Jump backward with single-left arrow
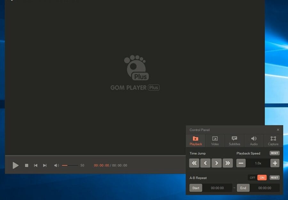288x200 pixels. [205, 163]
